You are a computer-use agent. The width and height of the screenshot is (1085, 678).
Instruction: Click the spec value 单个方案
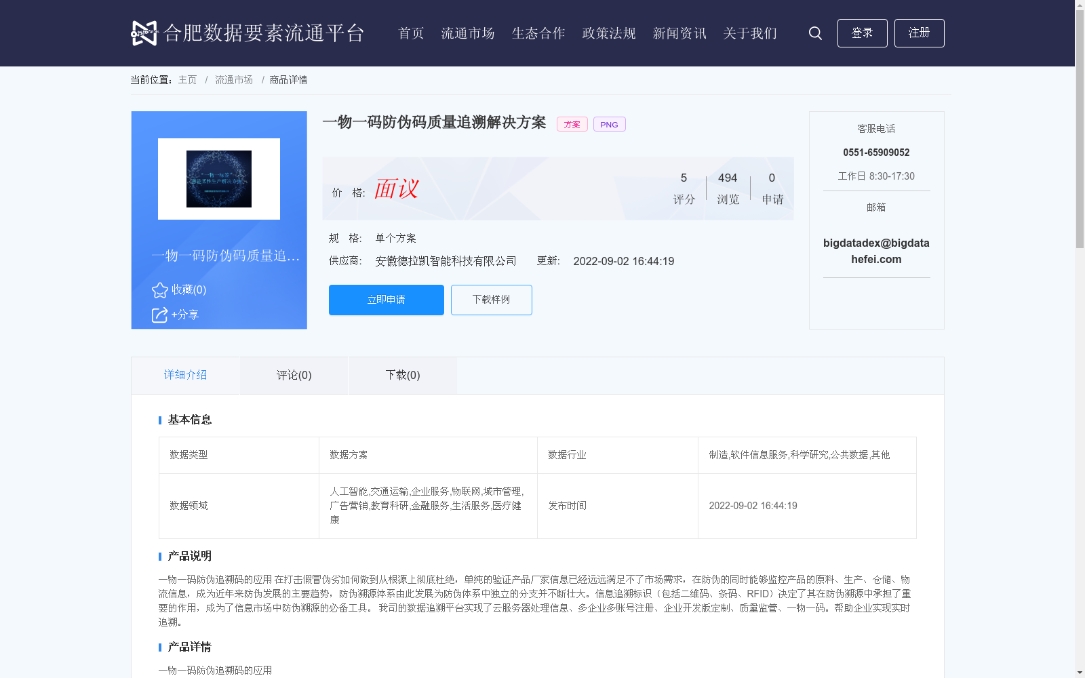395,239
